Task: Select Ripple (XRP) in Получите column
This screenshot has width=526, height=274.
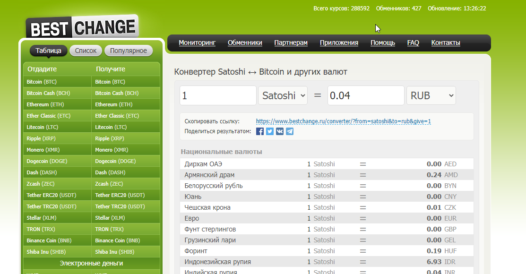Action: click(x=126, y=138)
